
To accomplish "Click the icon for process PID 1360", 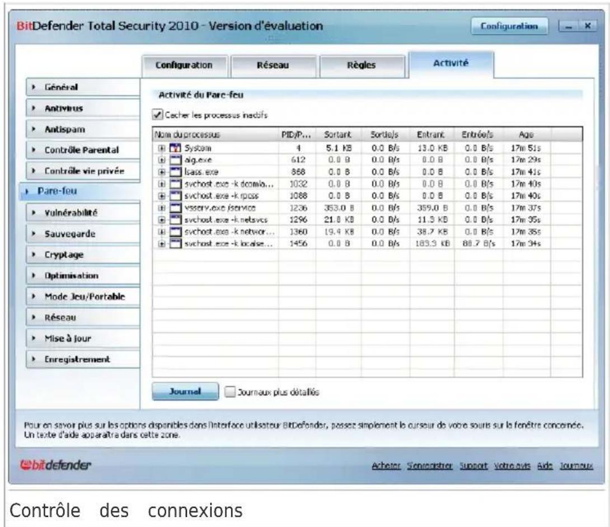I will [x=176, y=232].
